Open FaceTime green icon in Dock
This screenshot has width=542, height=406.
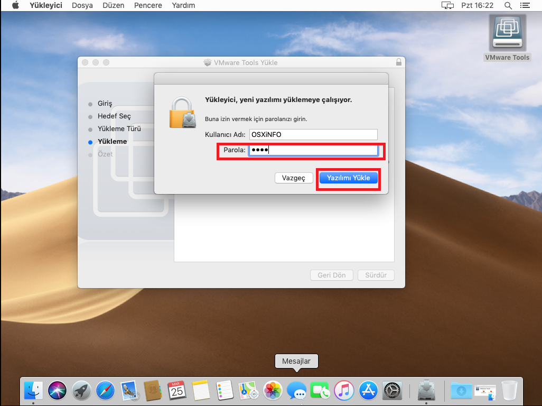coord(320,391)
